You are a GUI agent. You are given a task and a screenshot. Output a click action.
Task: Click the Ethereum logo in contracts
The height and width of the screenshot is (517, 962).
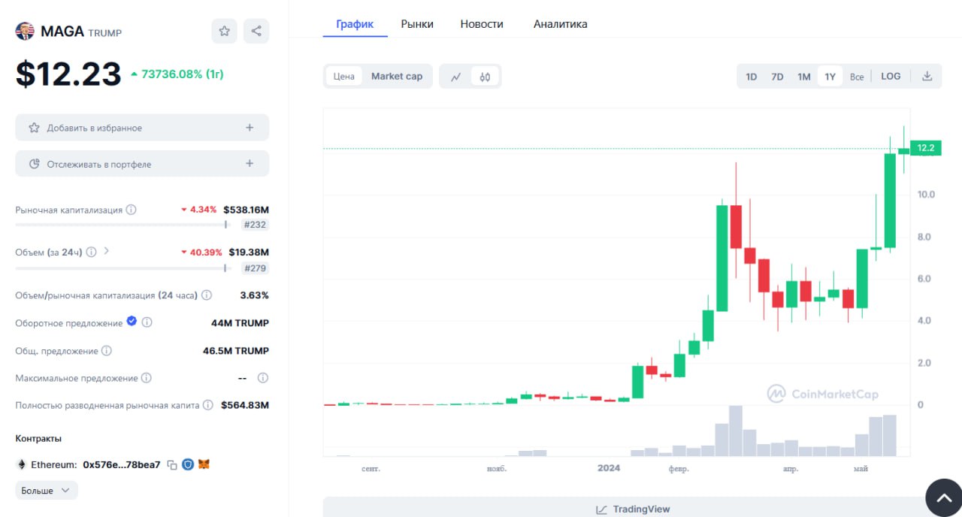(x=22, y=464)
